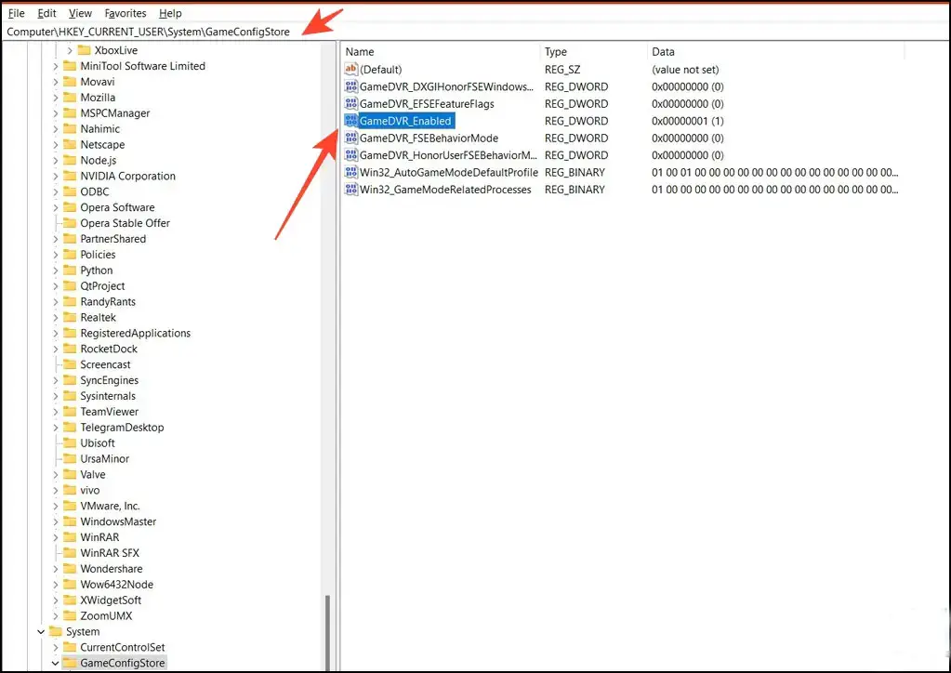Select the PartnerShared registry key
The width and height of the screenshot is (951, 673).
pos(112,239)
